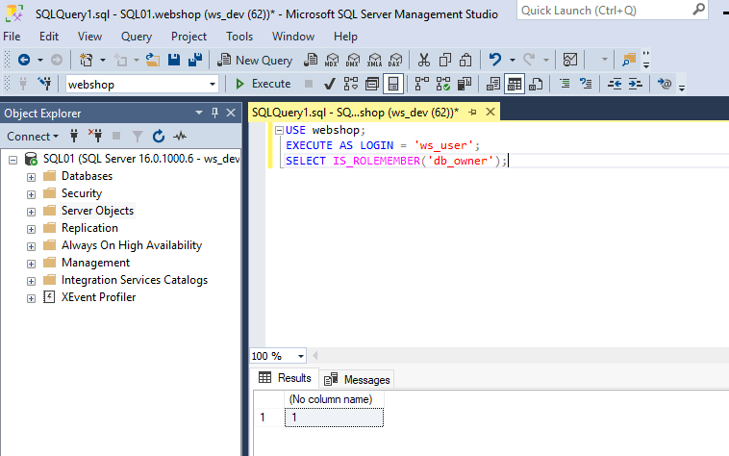Open a DMX query editor
This screenshot has height=456, width=729.
(x=353, y=60)
